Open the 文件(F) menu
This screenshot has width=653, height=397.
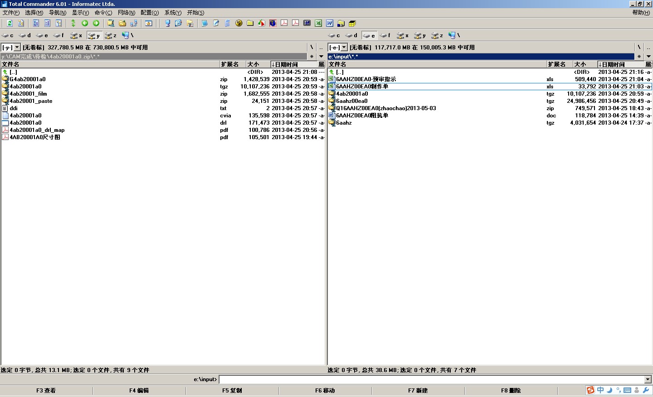pyautogui.click(x=11, y=13)
